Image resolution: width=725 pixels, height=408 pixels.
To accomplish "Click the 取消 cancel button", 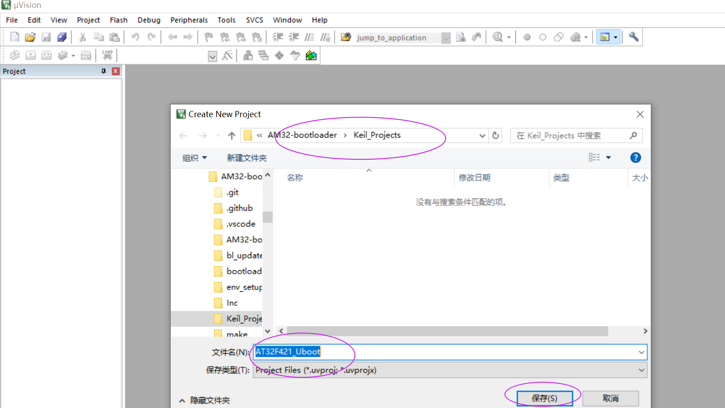I will (611, 398).
